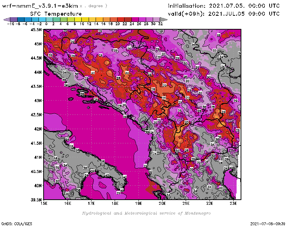Screen dimensions: 293x226
Task: Click the light purple arrow swatch below -10
Action: 7,19
